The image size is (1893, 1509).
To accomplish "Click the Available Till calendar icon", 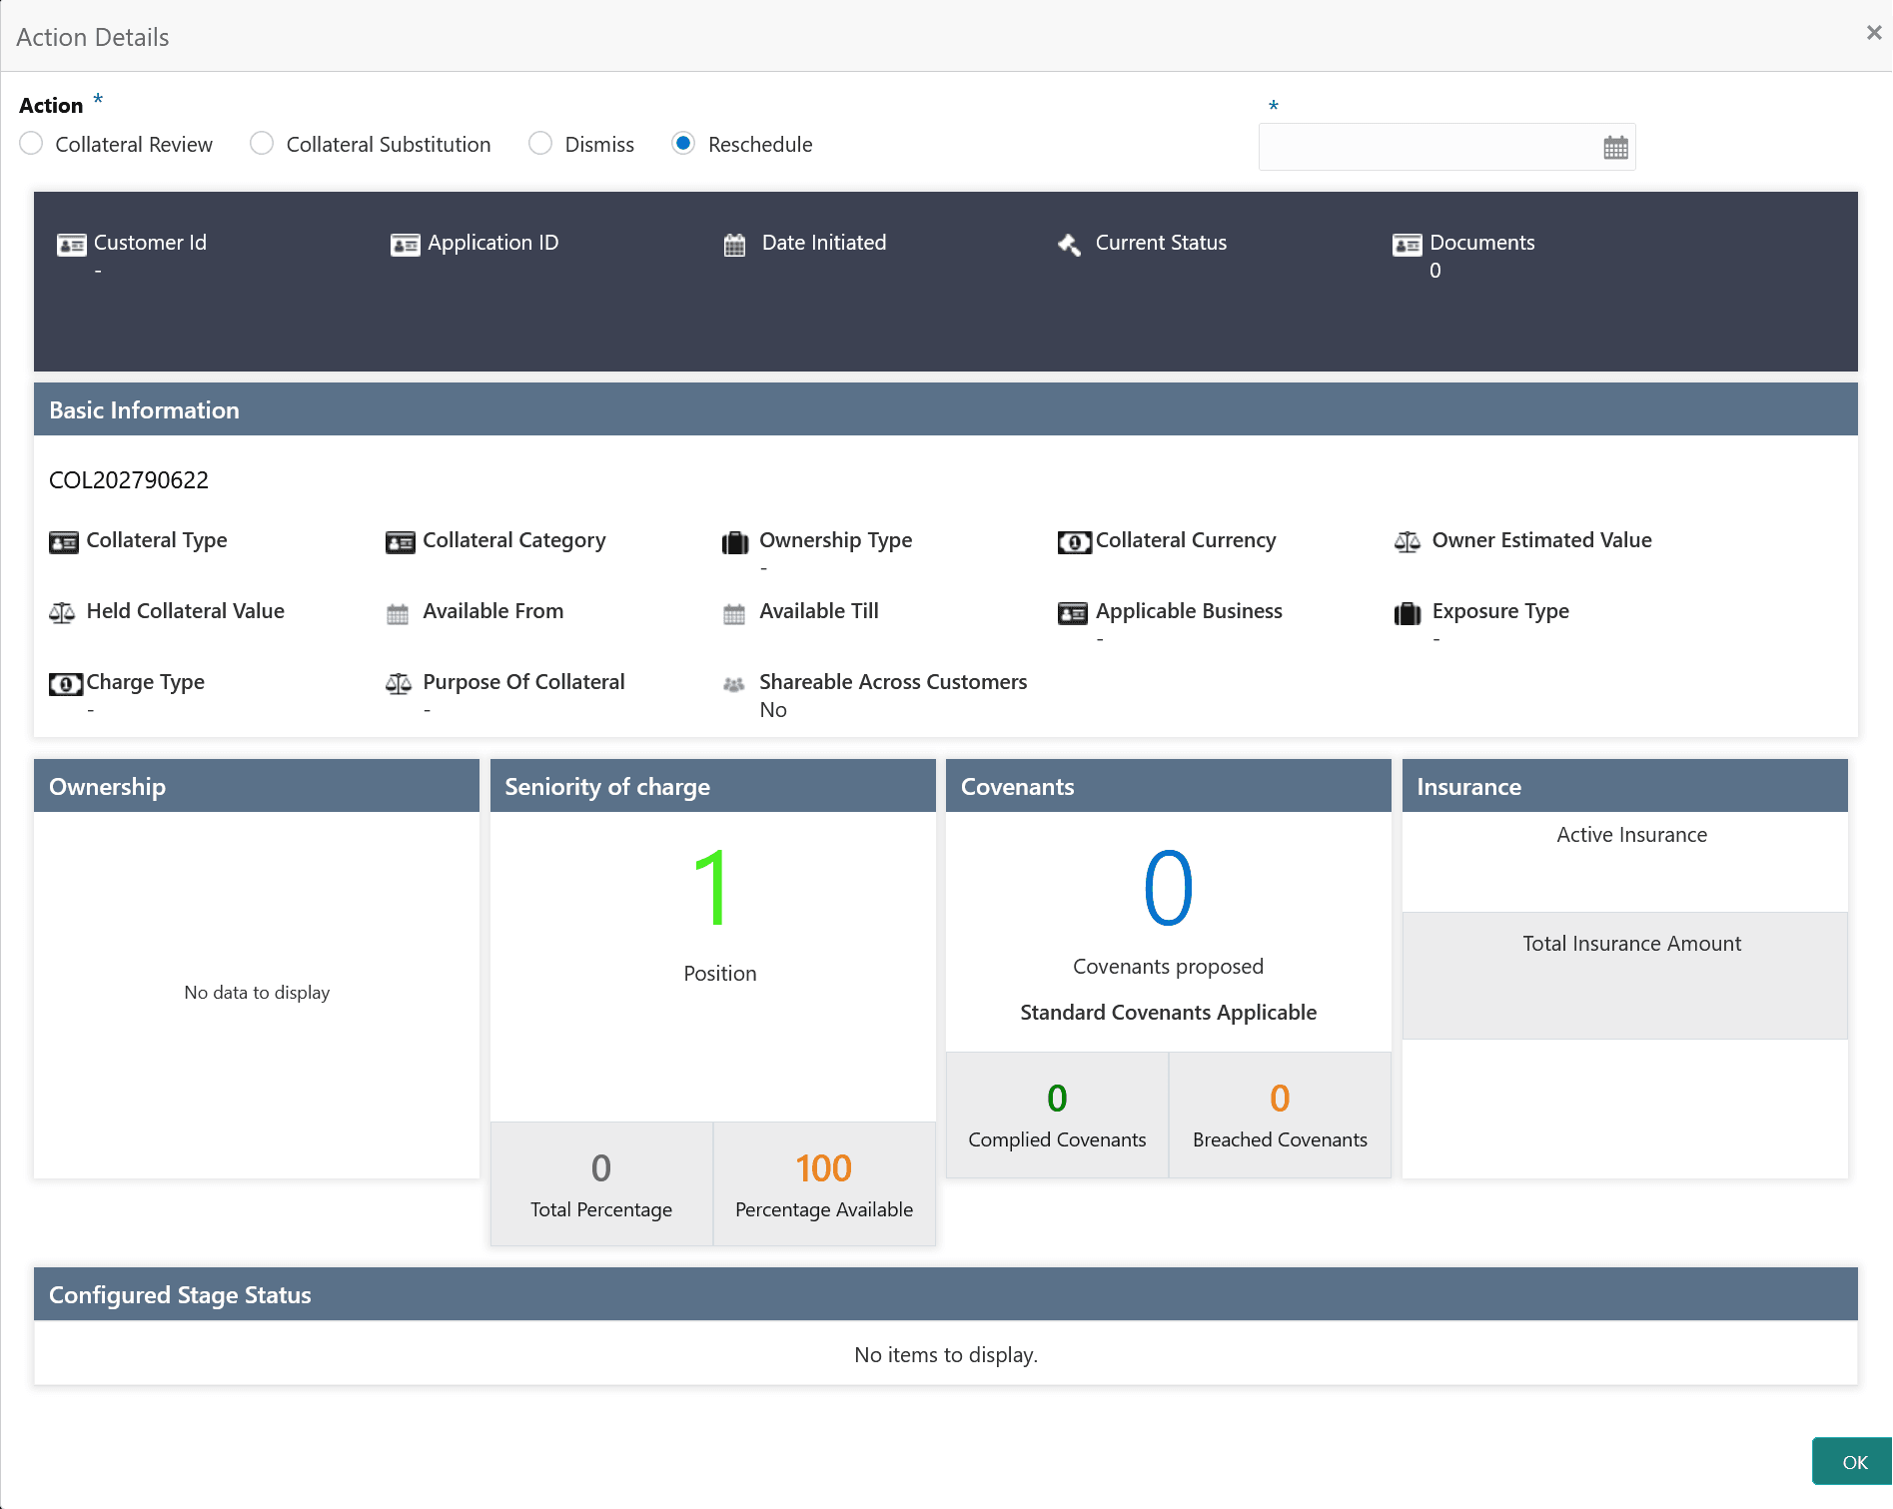I will (x=734, y=614).
